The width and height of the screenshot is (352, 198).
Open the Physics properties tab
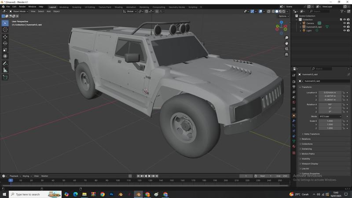click(x=294, y=131)
